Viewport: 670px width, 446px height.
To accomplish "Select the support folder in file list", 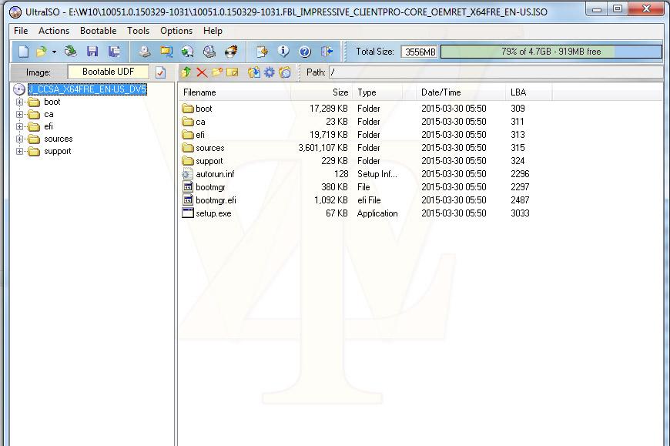I will click(x=209, y=161).
